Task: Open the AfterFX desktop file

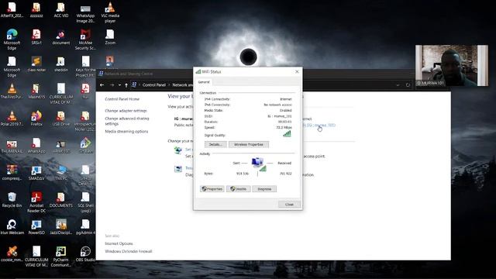Action: coord(12,10)
